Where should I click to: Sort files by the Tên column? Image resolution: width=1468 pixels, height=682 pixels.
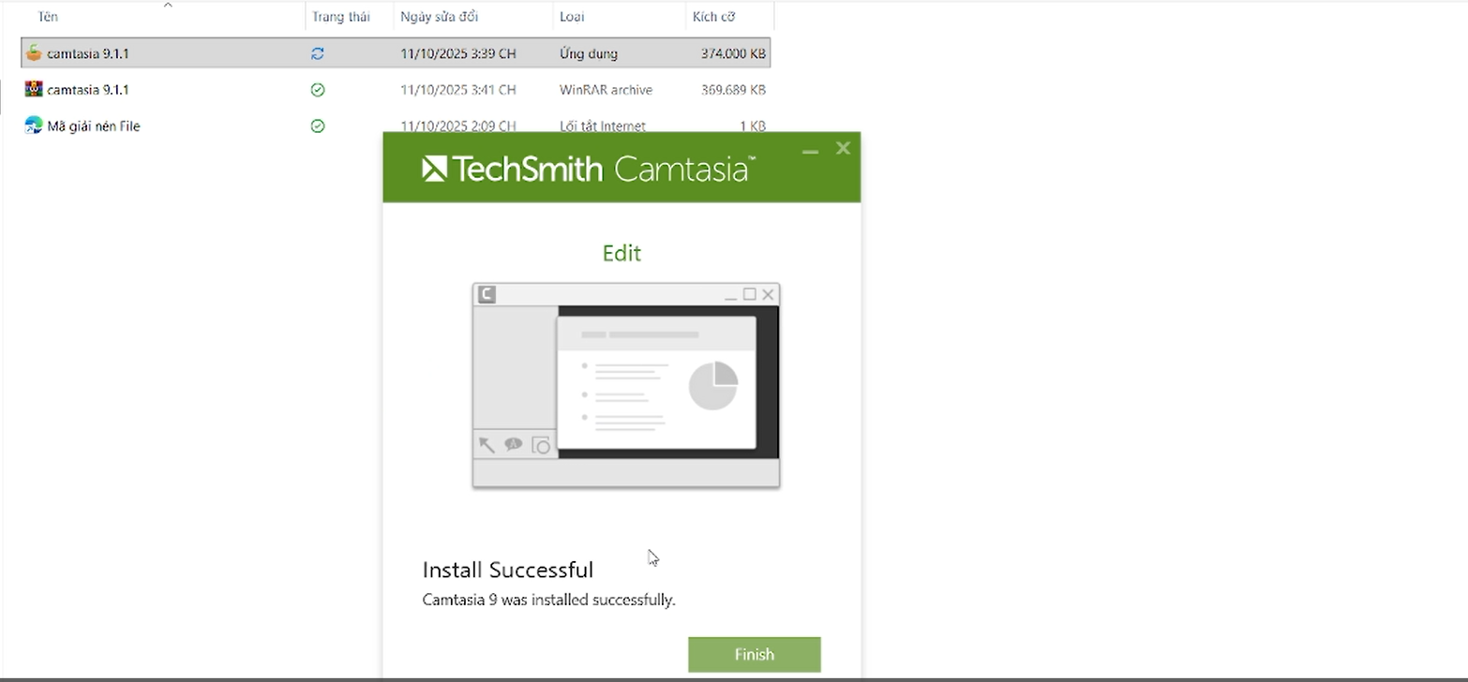click(48, 17)
